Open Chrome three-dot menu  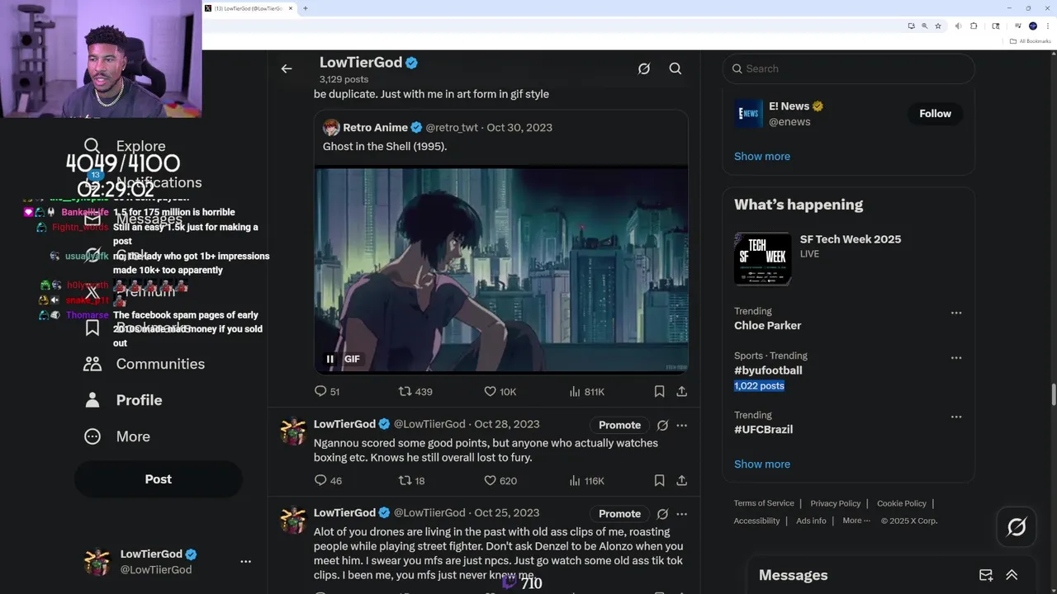1047,26
